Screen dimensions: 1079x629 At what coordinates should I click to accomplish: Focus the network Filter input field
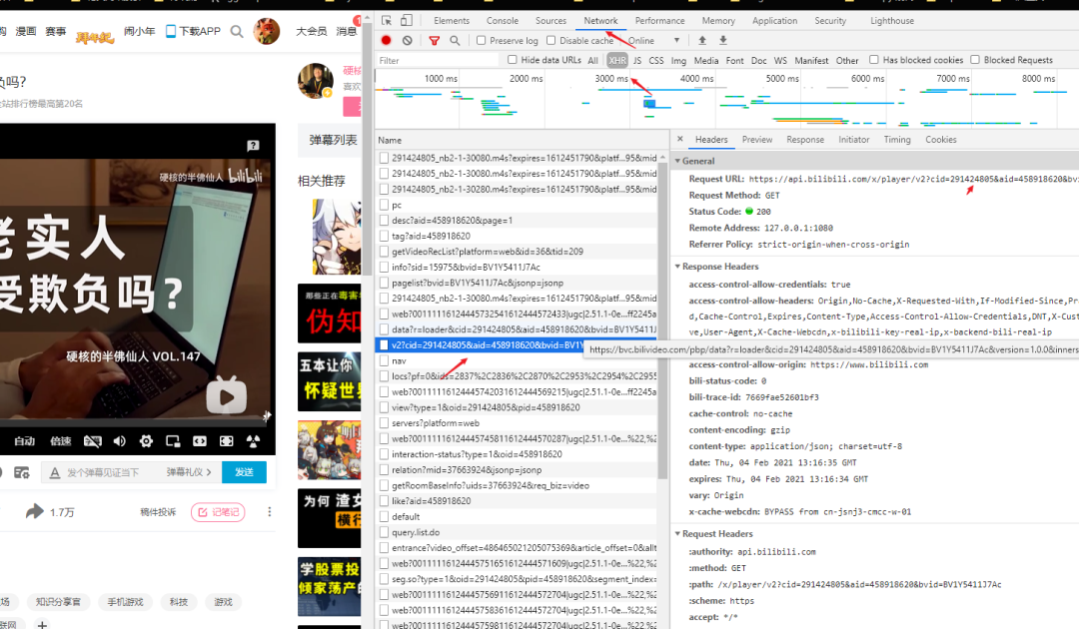pos(438,61)
